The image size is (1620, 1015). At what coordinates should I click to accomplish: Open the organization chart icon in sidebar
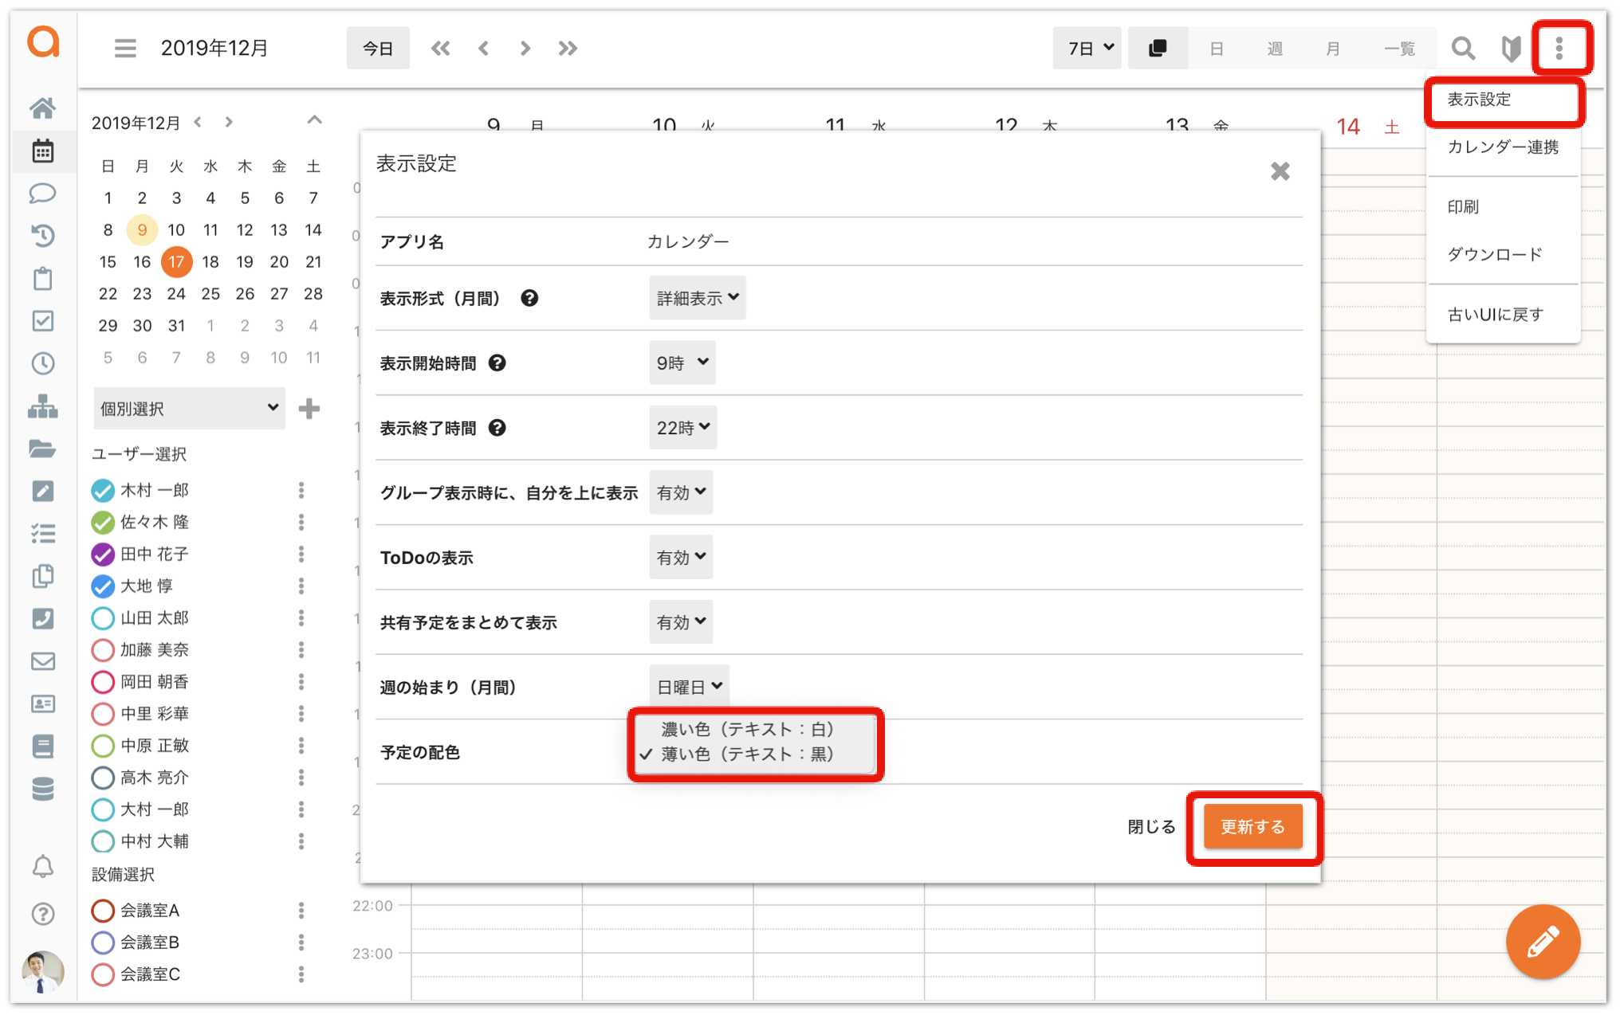(x=43, y=406)
